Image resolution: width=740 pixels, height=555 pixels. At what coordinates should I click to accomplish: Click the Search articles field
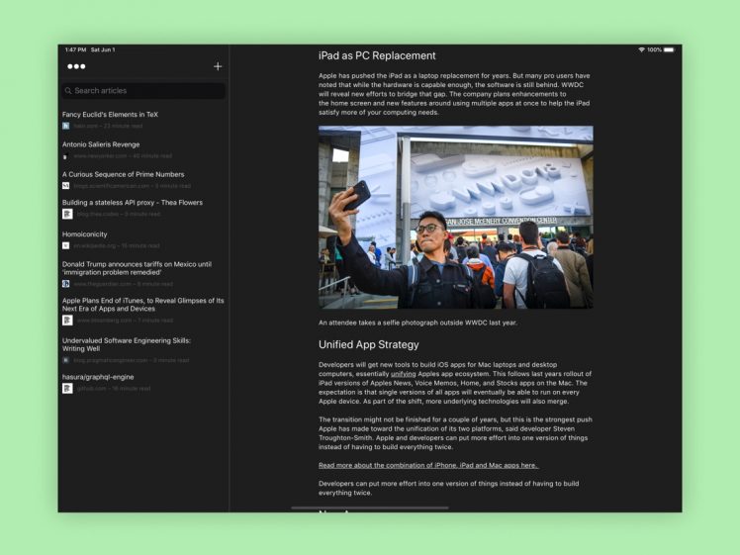click(x=143, y=91)
